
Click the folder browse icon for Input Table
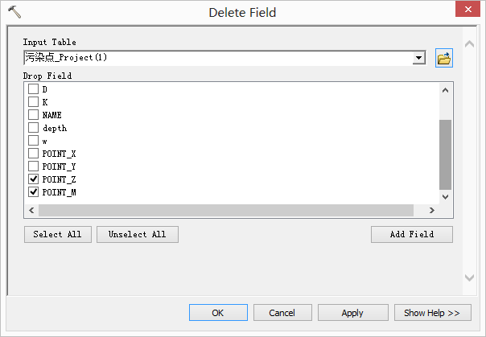(x=443, y=58)
